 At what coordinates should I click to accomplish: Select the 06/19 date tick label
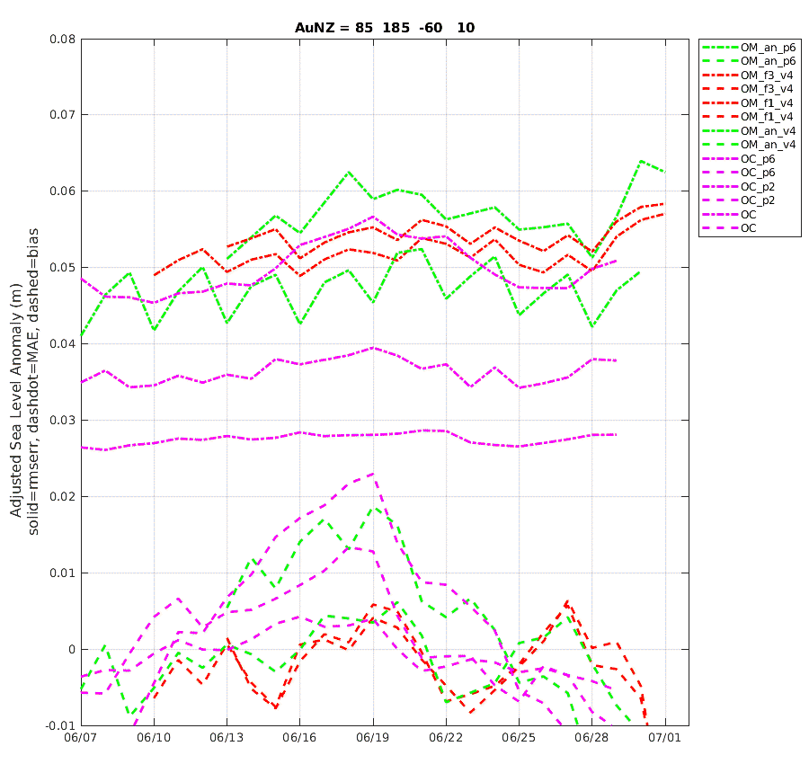point(372,738)
